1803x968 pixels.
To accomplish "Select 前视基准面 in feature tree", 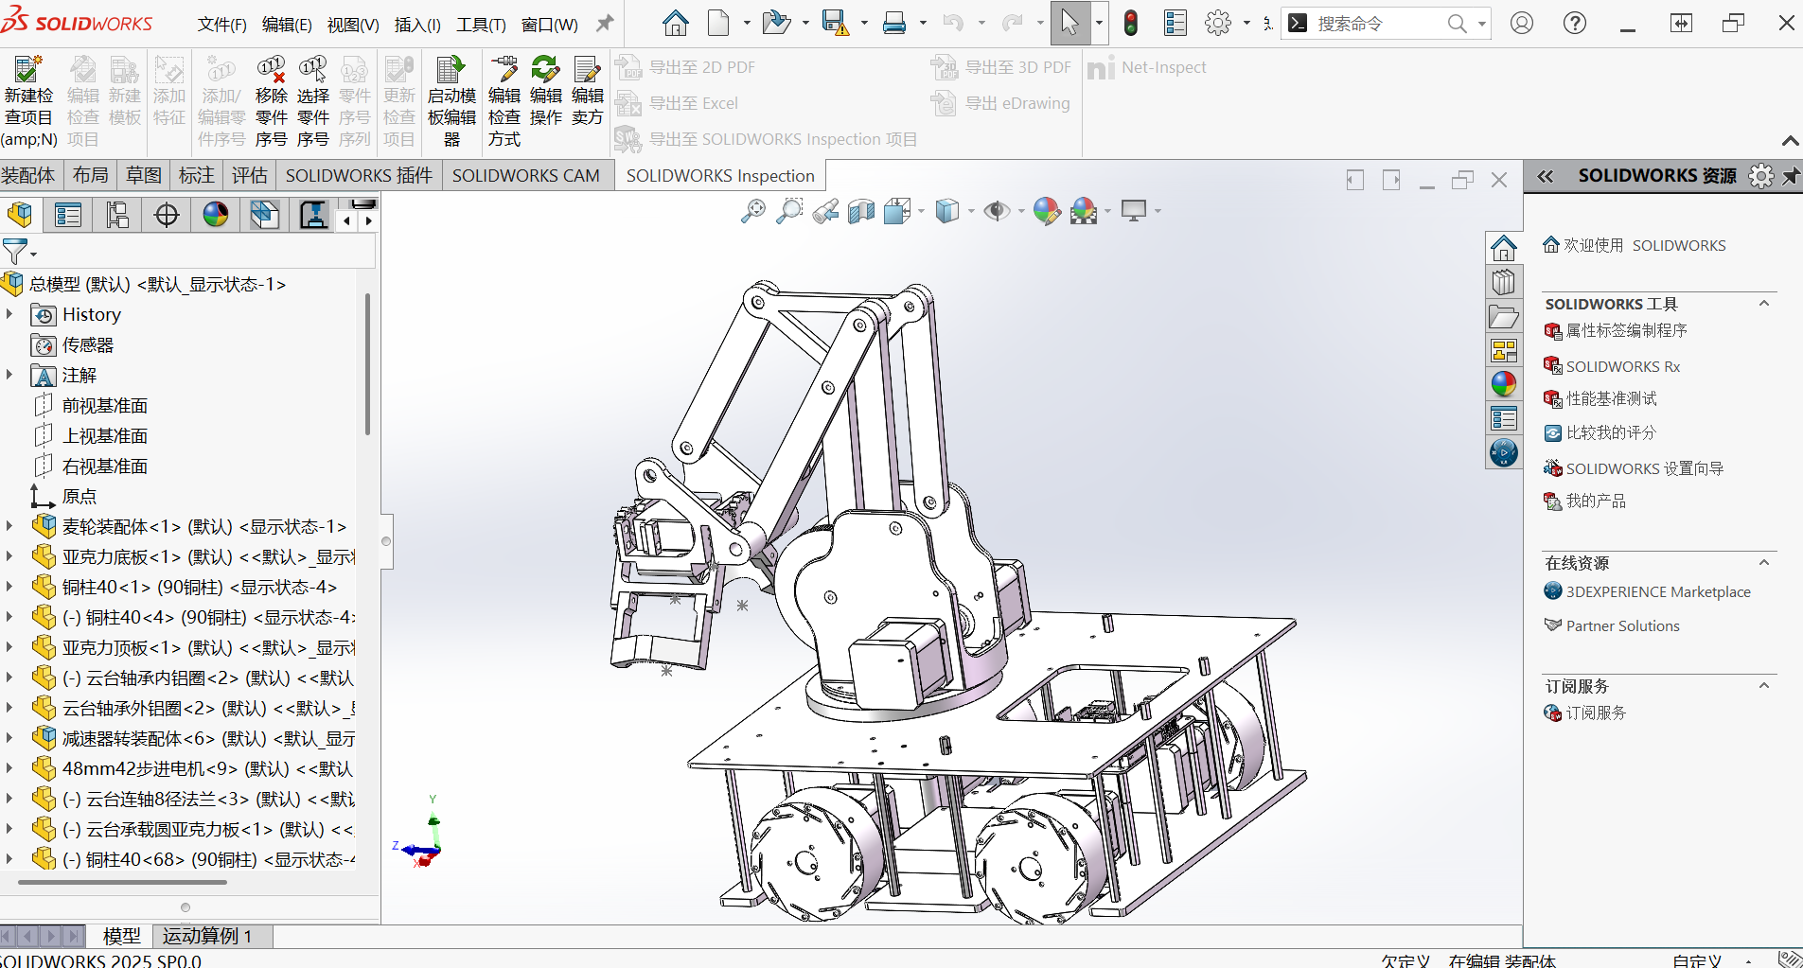I will [x=105, y=405].
